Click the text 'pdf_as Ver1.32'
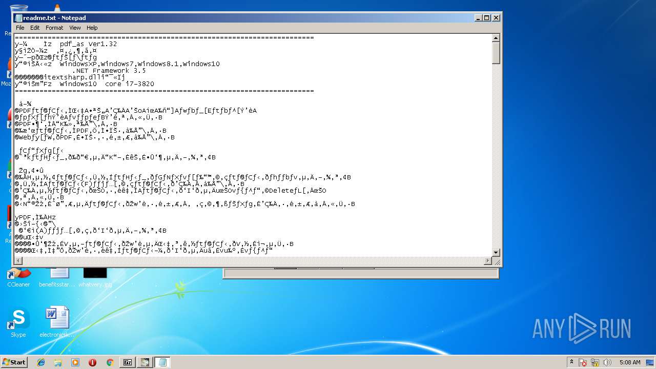The width and height of the screenshot is (656, 369). pyautogui.click(x=88, y=44)
